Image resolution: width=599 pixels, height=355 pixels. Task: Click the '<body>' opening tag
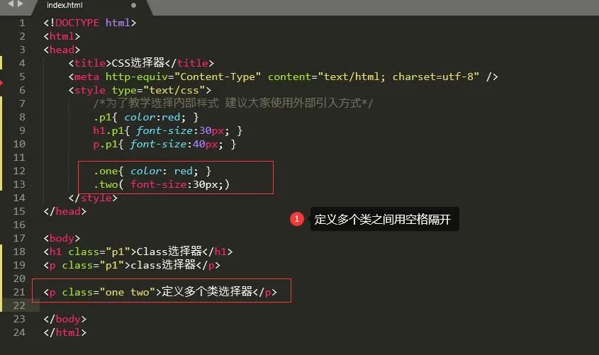tap(62, 238)
